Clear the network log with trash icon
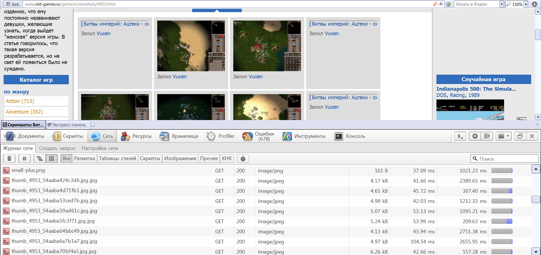541x255 pixels. pos(9,159)
